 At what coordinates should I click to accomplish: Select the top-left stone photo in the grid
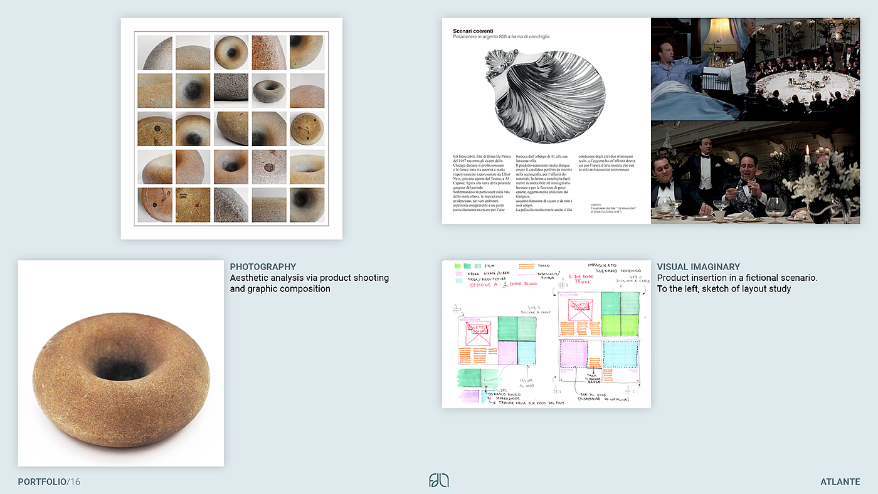coord(155,52)
